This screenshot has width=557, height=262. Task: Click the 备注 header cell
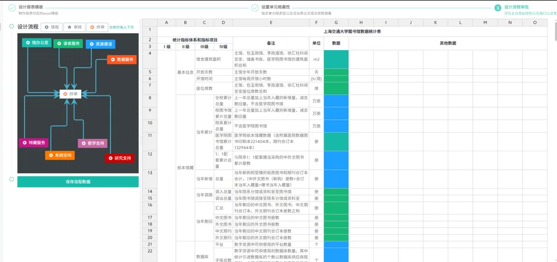pos(271,43)
